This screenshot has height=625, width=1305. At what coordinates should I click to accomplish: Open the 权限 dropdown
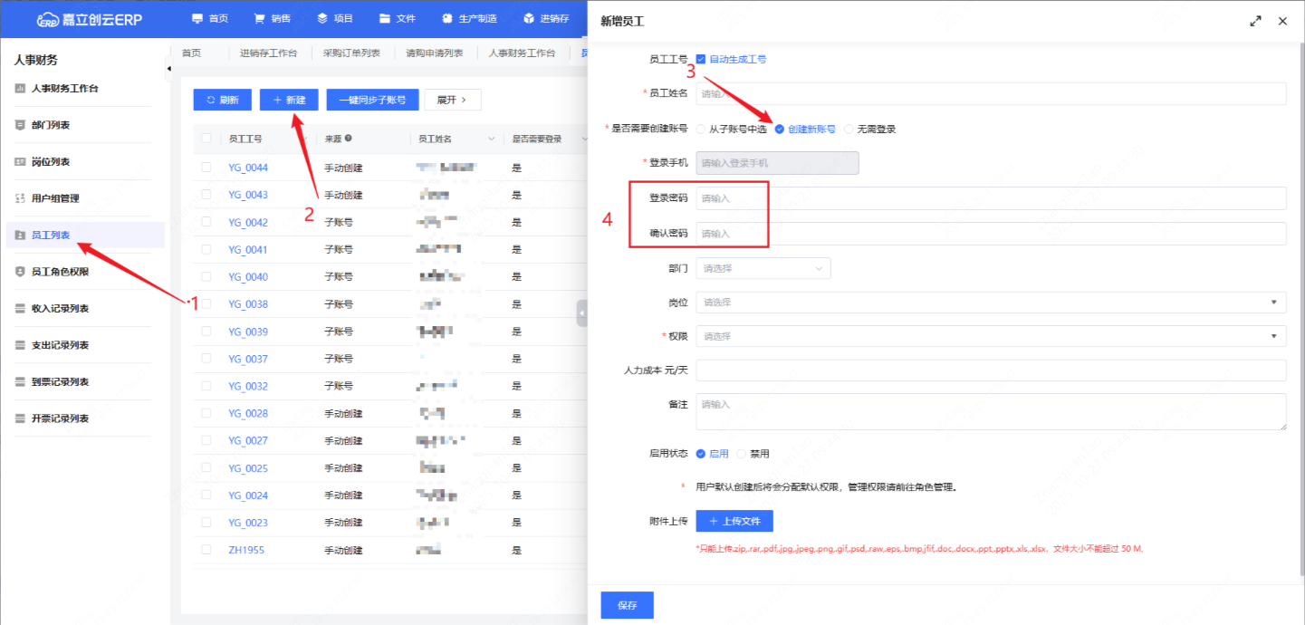990,336
